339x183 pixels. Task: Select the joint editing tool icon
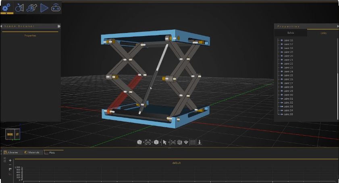31,8
